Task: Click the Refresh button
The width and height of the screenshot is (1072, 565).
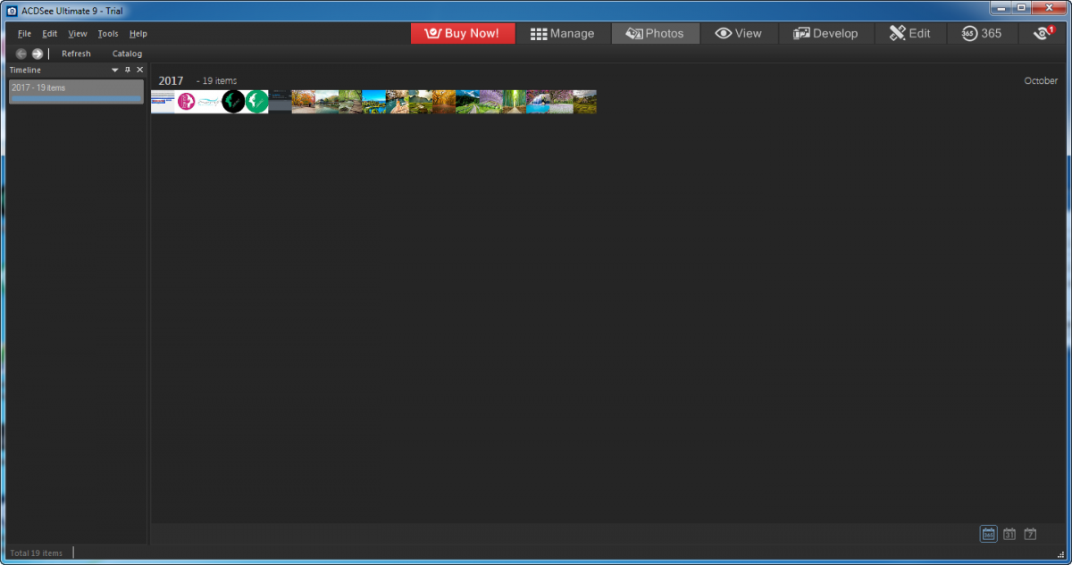Action: coord(76,54)
